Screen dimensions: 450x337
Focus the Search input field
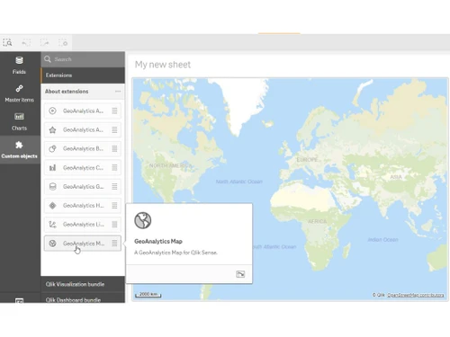[83, 59]
